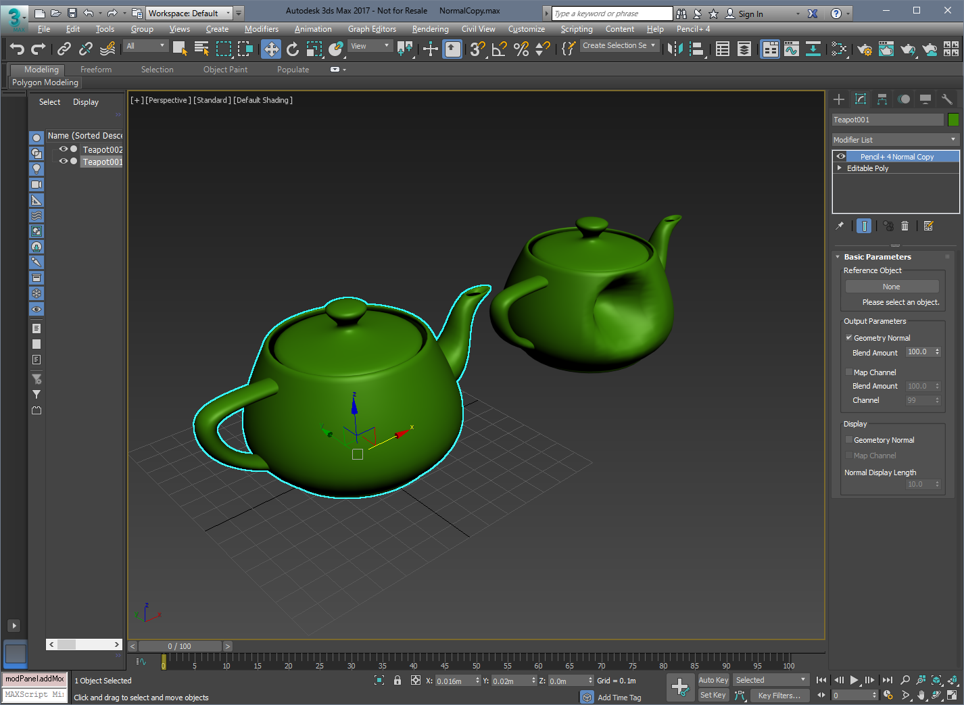The width and height of the screenshot is (964, 705).
Task: Switch to the Hierarchy command panel tab
Action: click(x=882, y=99)
